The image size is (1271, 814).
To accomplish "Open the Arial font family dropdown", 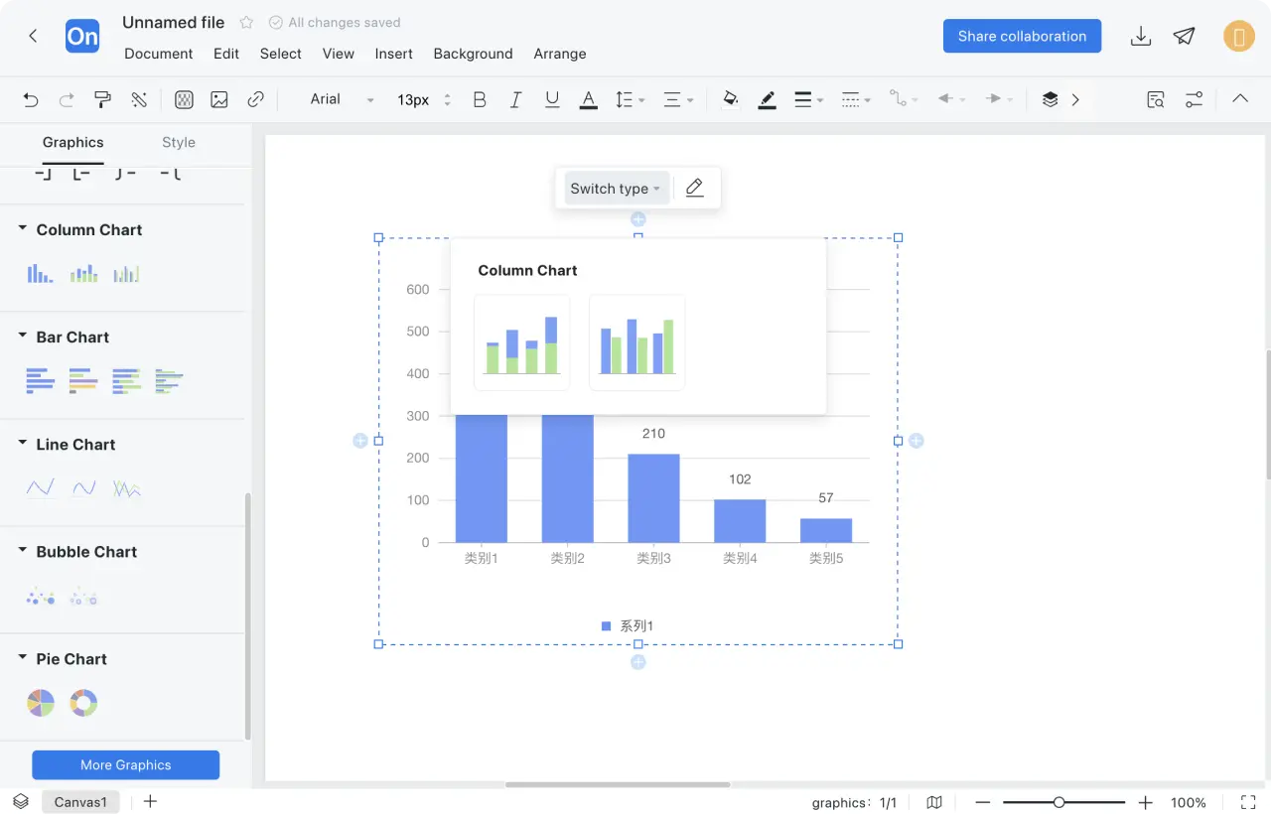I will pos(342,99).
